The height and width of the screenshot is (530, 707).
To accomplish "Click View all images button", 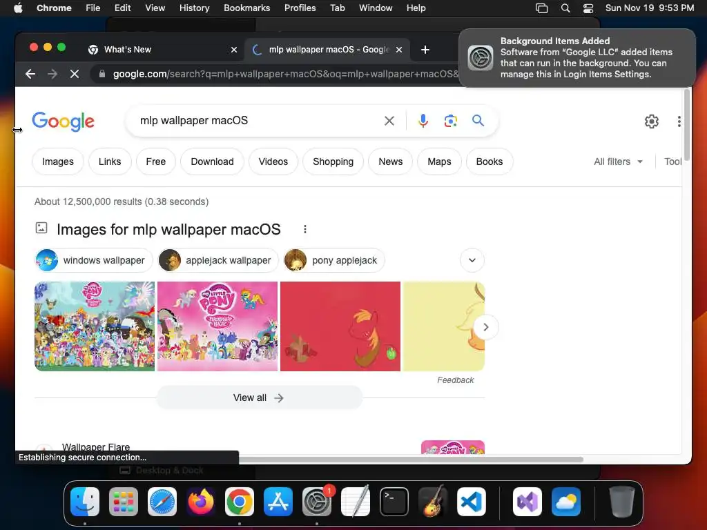I will click(x=260, y=397).
